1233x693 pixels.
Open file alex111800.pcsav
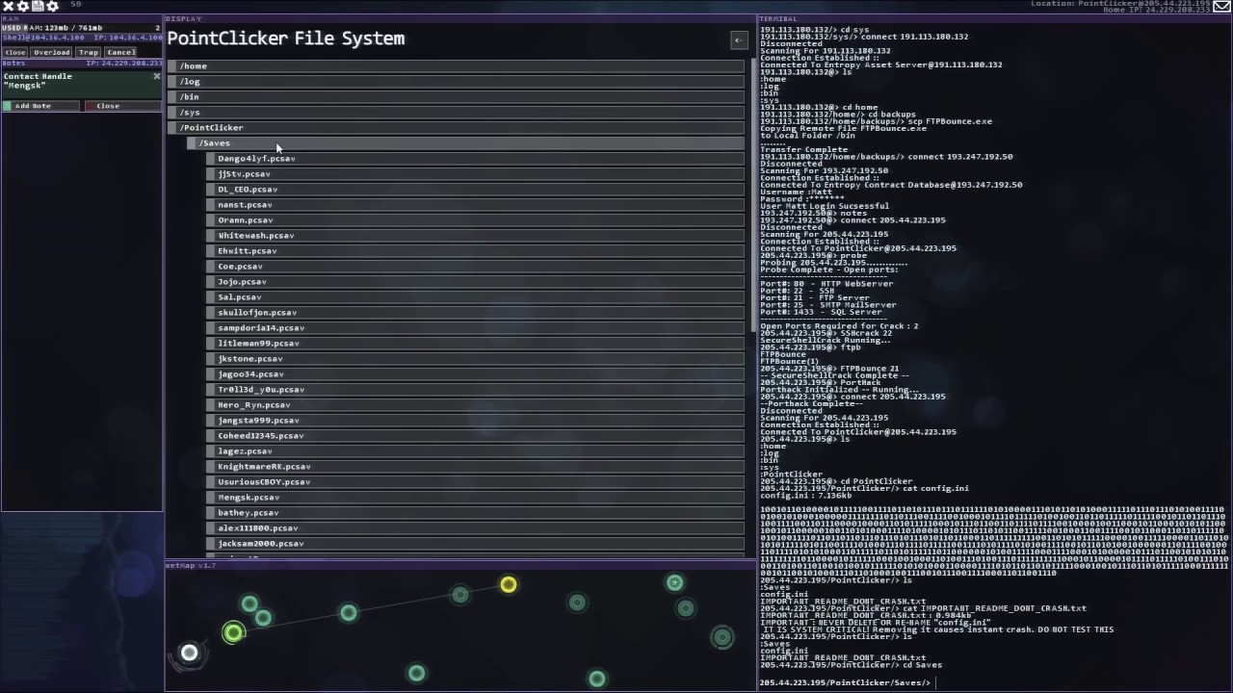pyautogui.click(x=475, y=528)
